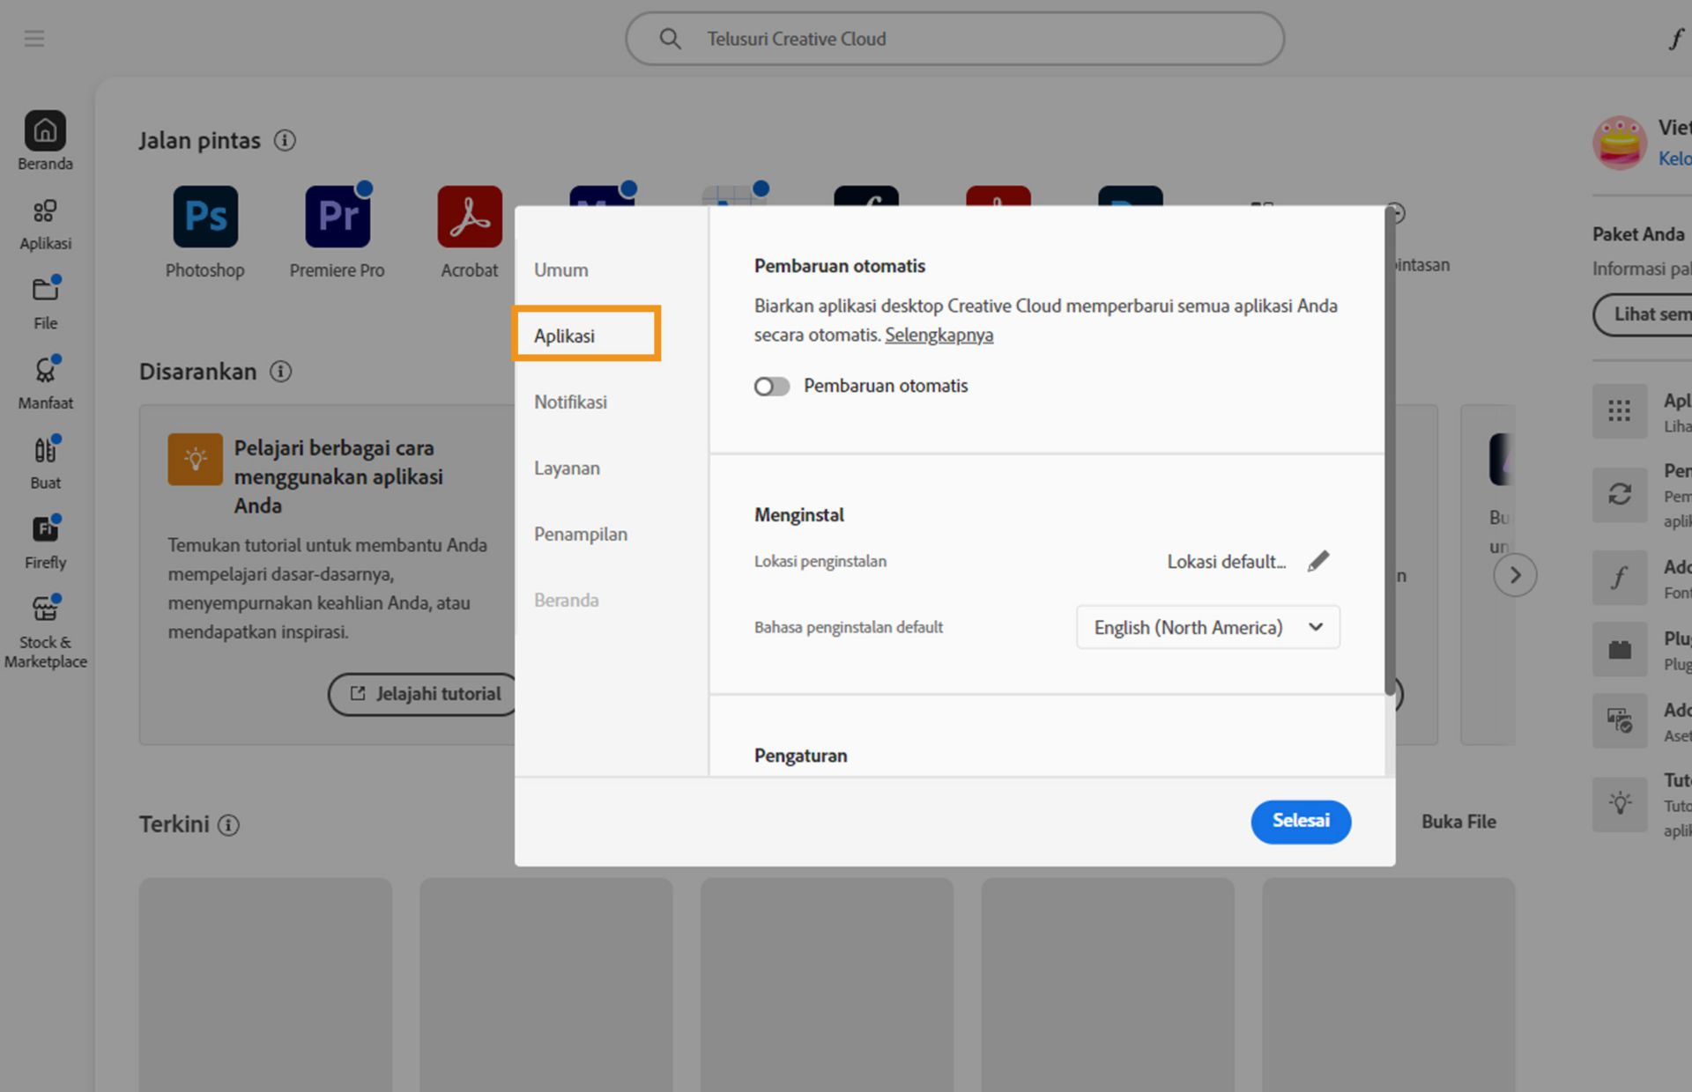Open the Firefly sidebar icon
1692x1092 pixels.
click(x=45, y=529)
